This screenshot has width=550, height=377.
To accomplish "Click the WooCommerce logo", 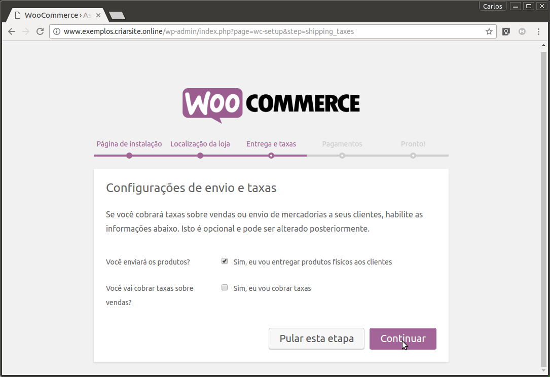I will point(271,105).
